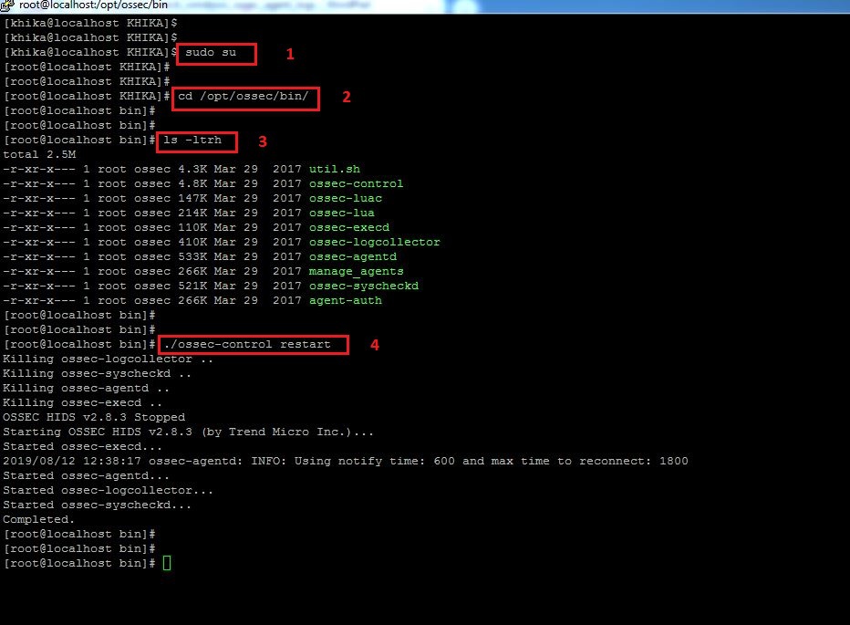Click 'Killing ossec-logcollector ..' output line
Viewport: 850px width, 625px height.
point(108,359)
